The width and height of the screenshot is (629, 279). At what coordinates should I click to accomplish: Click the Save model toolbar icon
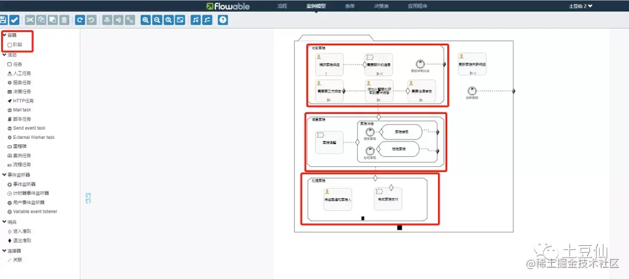(3, 20)
